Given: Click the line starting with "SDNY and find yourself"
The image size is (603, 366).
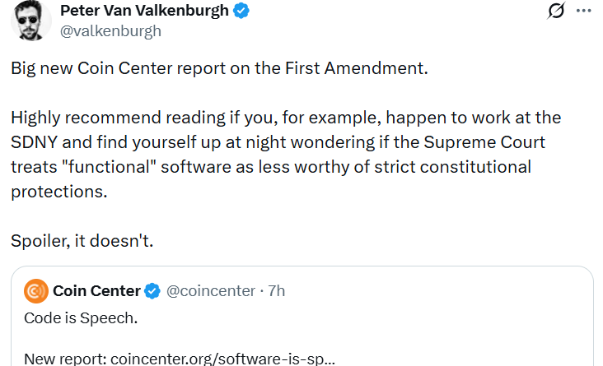Looking at the screenshot, I should [277, 142].
